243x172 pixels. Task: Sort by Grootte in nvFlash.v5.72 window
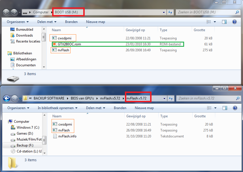point(200,116)
